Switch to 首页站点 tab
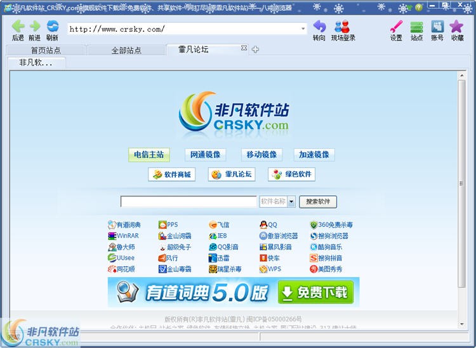Screen dimensions: 476x348 coord(46,50)
